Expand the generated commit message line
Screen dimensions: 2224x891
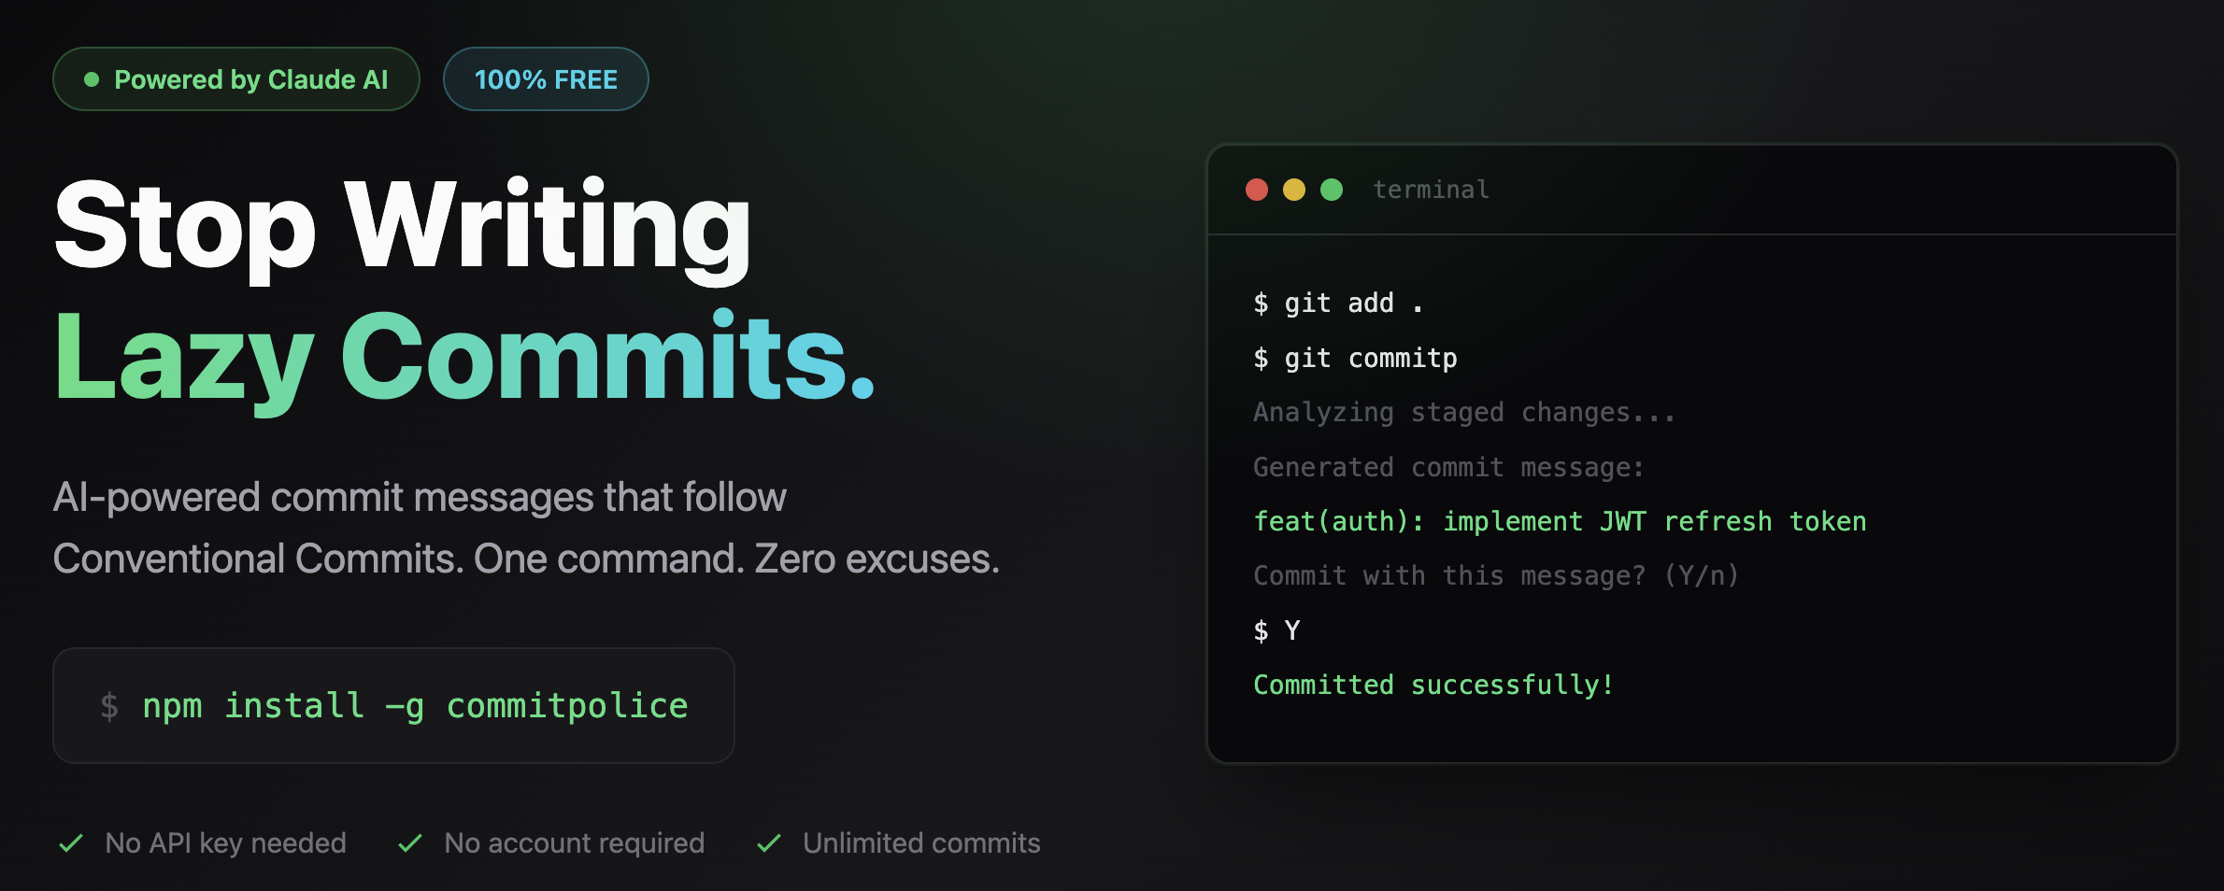pos(1448,467)
